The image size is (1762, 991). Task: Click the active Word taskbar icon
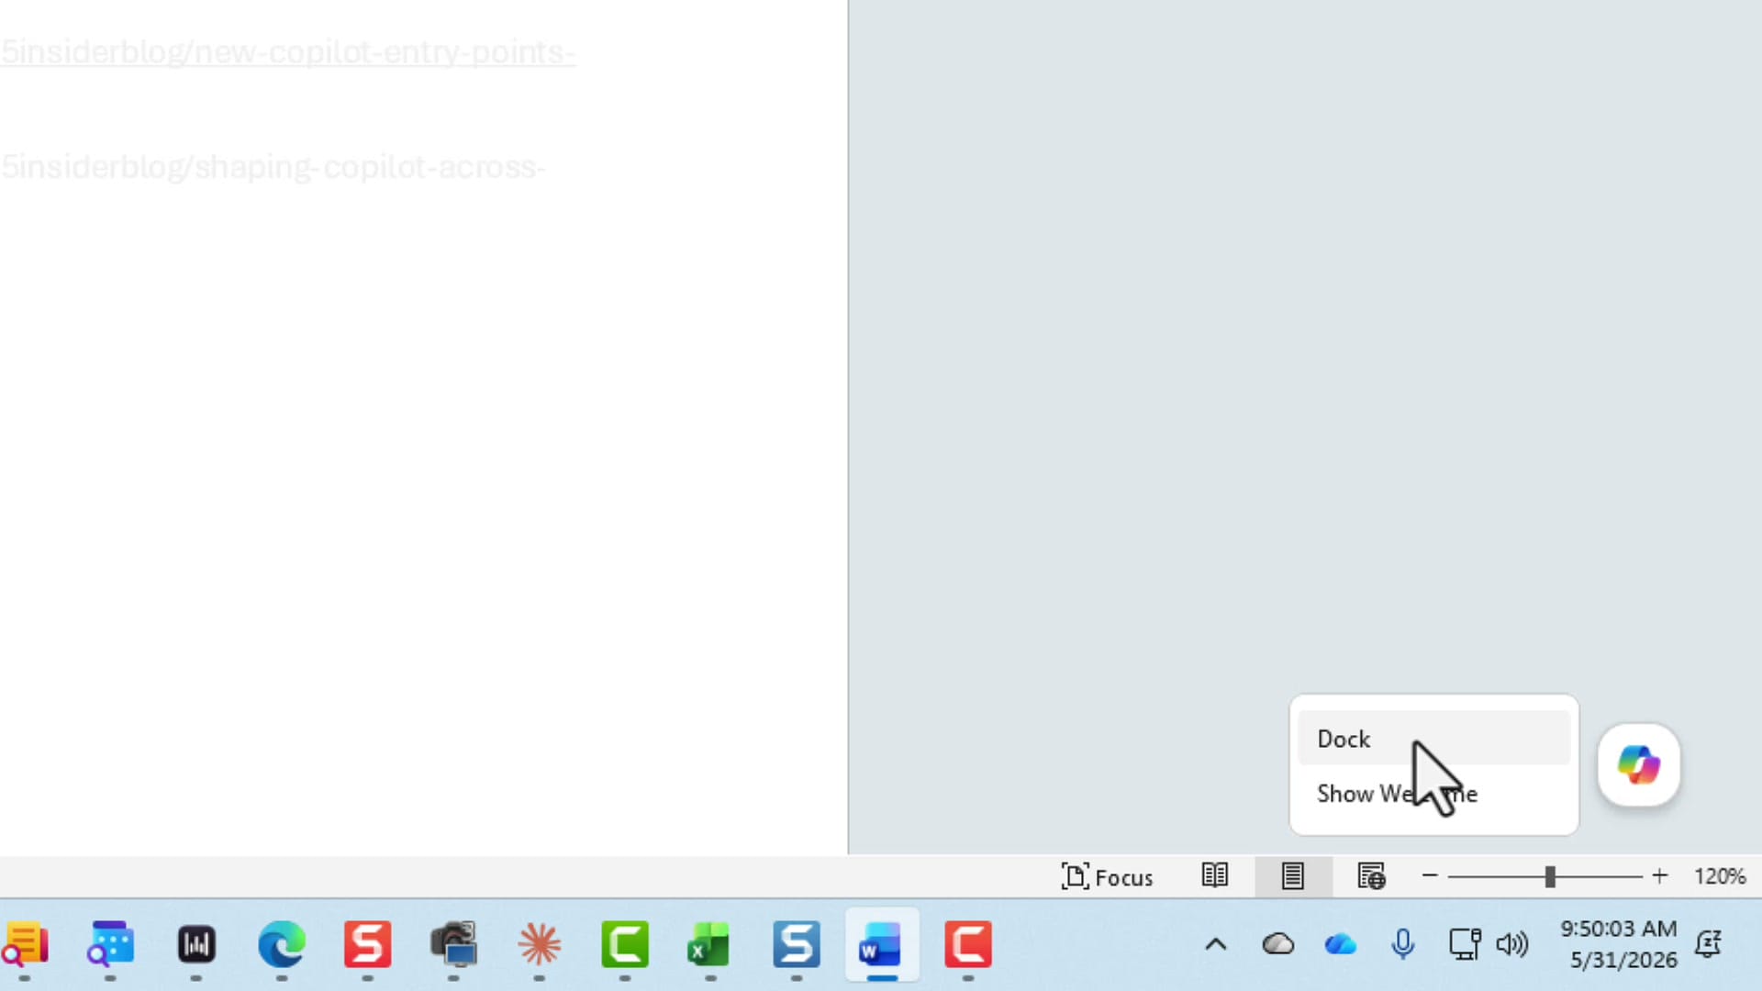[882, 945]
